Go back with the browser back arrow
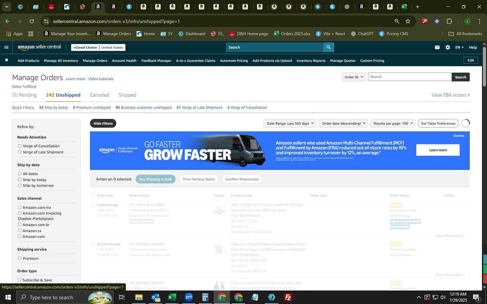Viewport: 487px width, 304px height. (x=7, y=21)
